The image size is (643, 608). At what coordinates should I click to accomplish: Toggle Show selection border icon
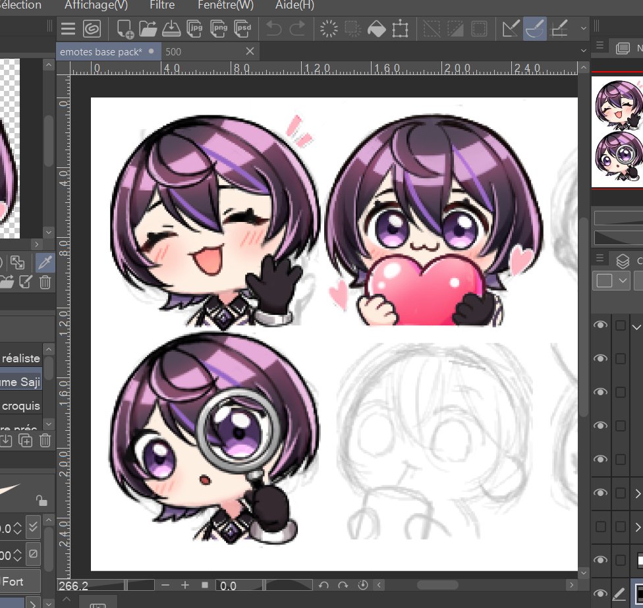coord(479,29)
